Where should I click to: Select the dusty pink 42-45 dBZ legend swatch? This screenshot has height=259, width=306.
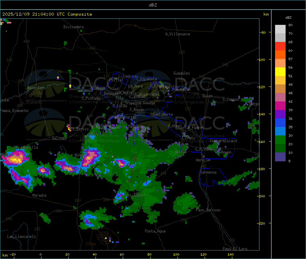point(280,97)
